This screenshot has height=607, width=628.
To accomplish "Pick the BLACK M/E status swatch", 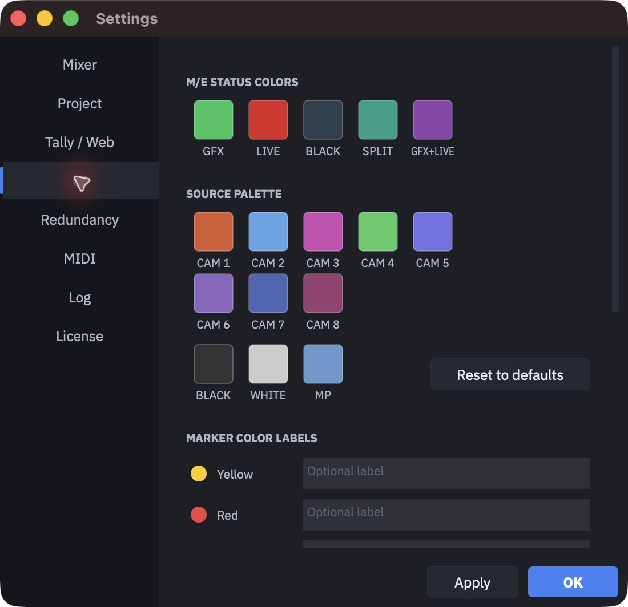I will tap(323, 120).
